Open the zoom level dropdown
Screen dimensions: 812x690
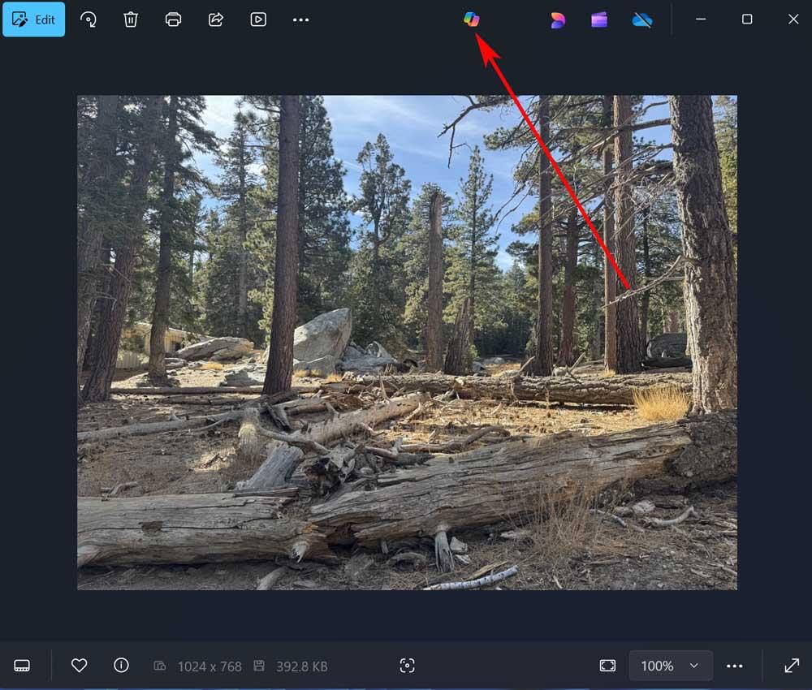point(671,665)
